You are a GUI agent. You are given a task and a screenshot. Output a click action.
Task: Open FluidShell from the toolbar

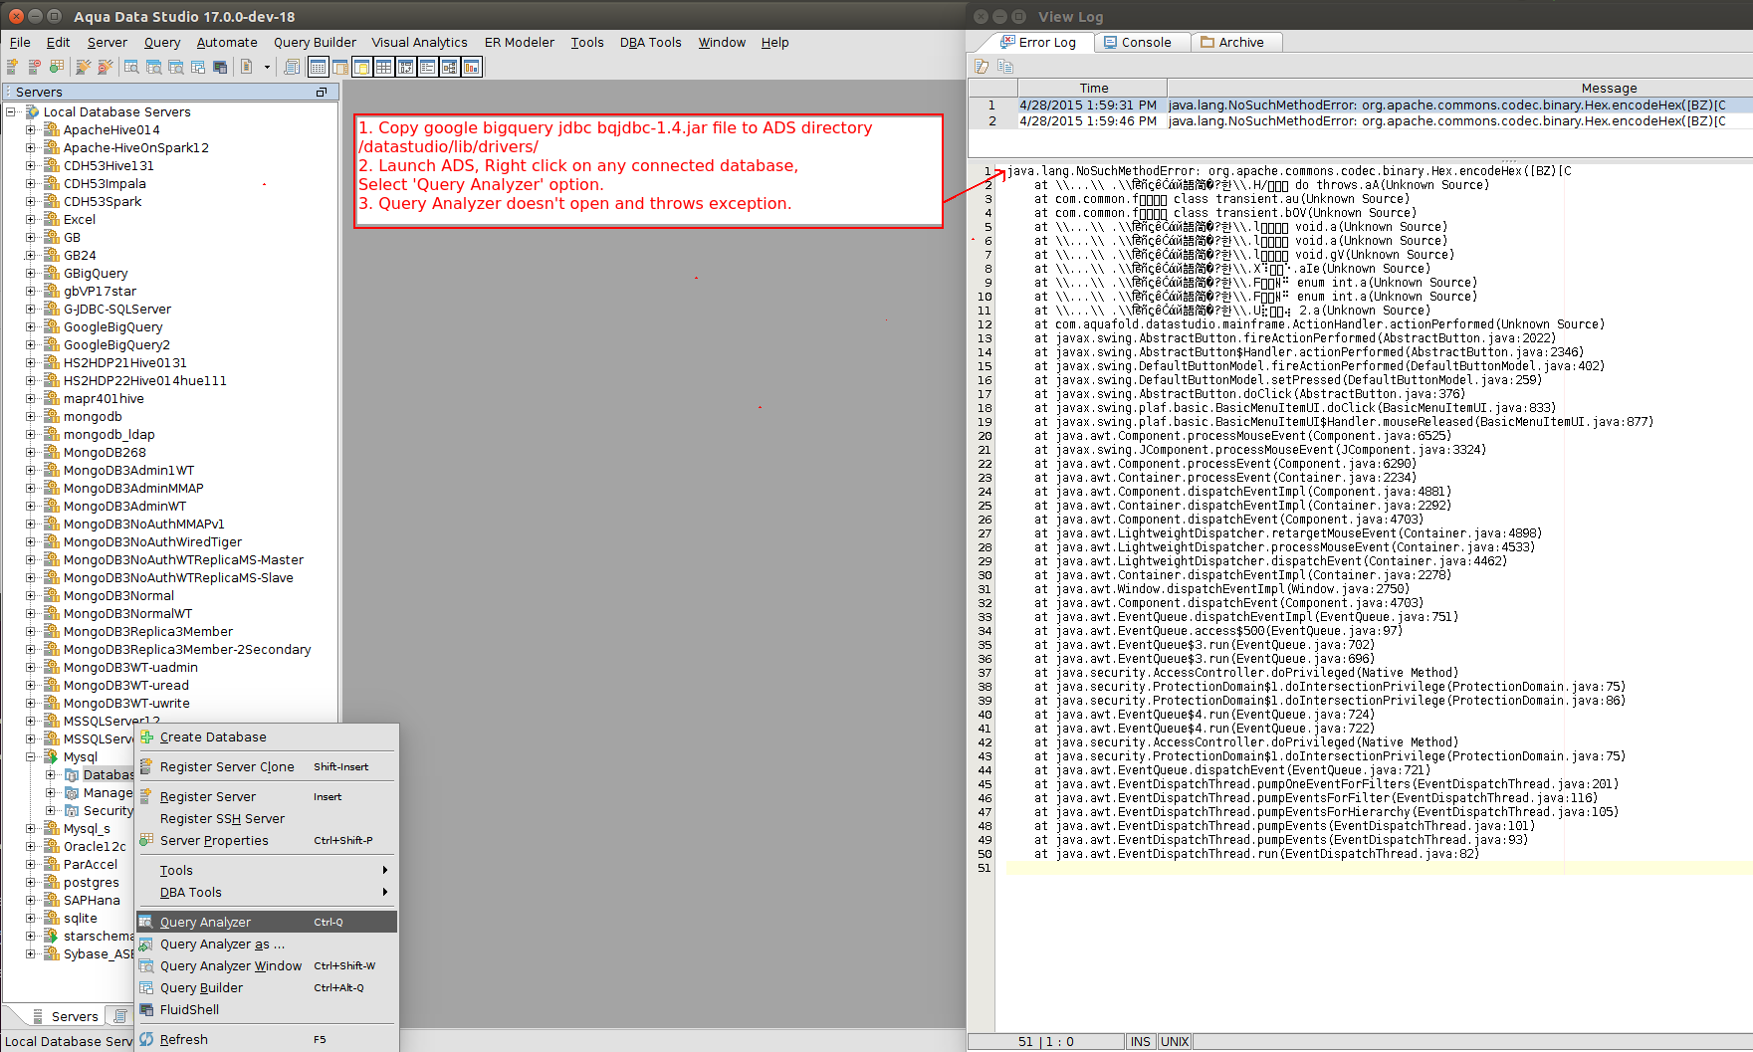[220, 67]
